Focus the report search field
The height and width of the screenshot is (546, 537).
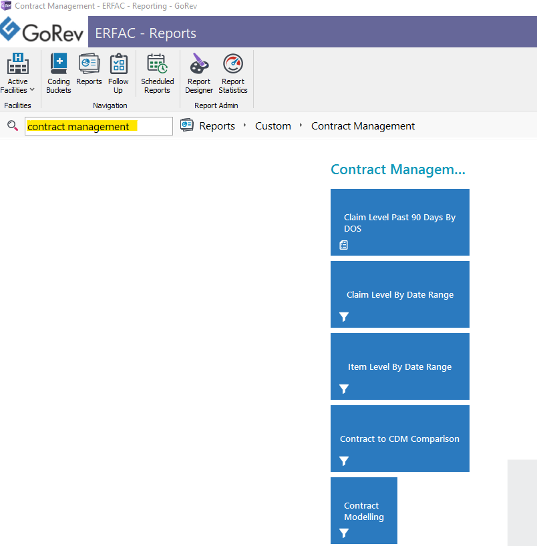[99, 126]
